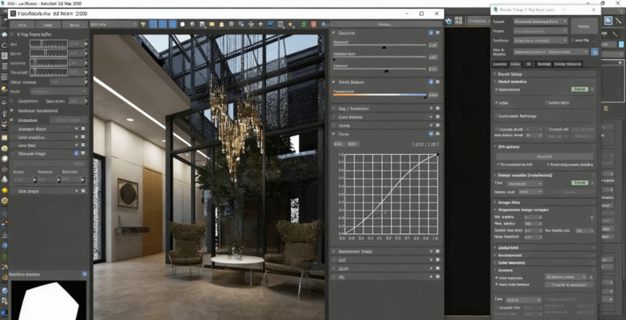Expand the Hue / Saturation layer chevron
This screenshot has width=626, height=320.
[431, 108]
